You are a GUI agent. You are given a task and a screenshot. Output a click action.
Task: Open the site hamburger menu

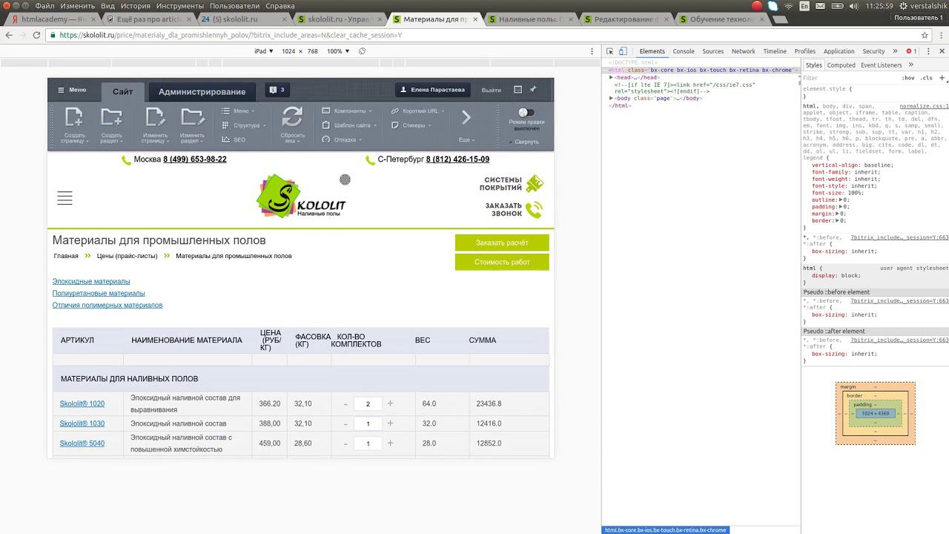tap(65, 198)
